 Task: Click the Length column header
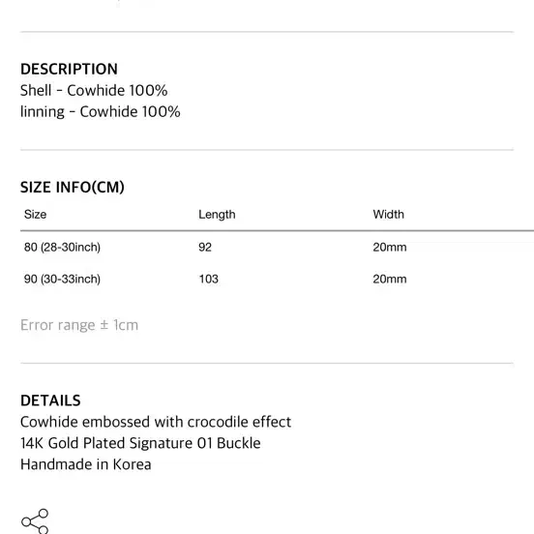coord(217,215)
